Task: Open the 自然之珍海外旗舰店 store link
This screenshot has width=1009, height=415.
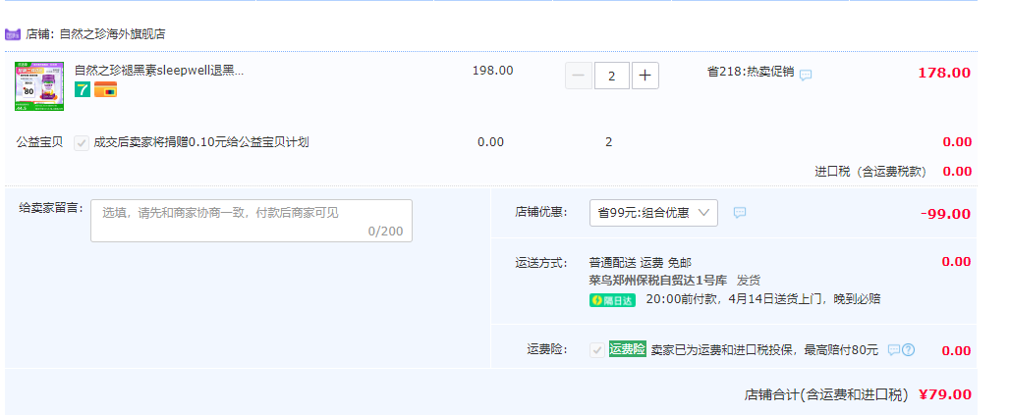Action: [x=113, y=34]
